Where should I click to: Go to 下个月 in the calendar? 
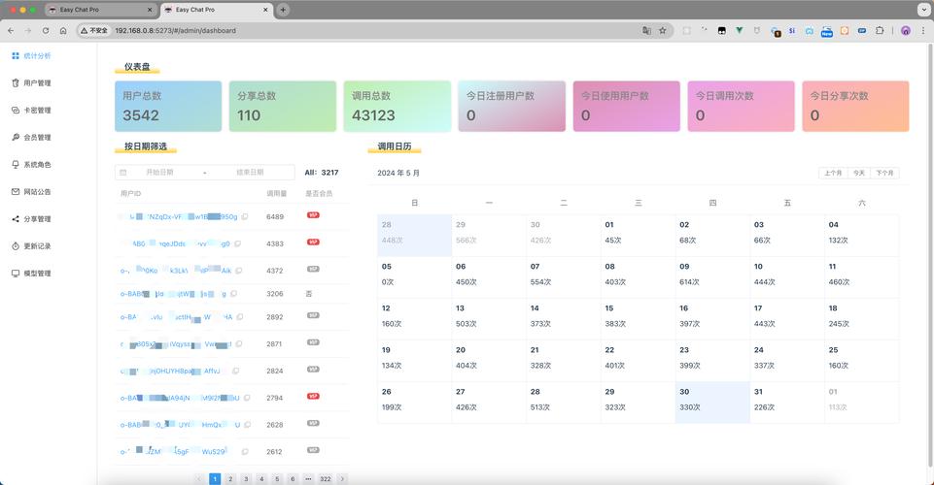[884, 173]
